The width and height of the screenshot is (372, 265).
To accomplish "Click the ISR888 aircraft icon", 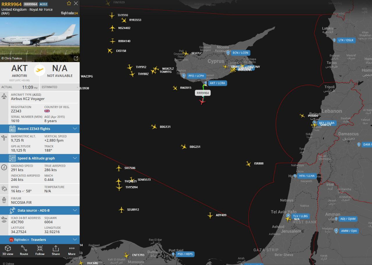I will [x=248, y=164].
